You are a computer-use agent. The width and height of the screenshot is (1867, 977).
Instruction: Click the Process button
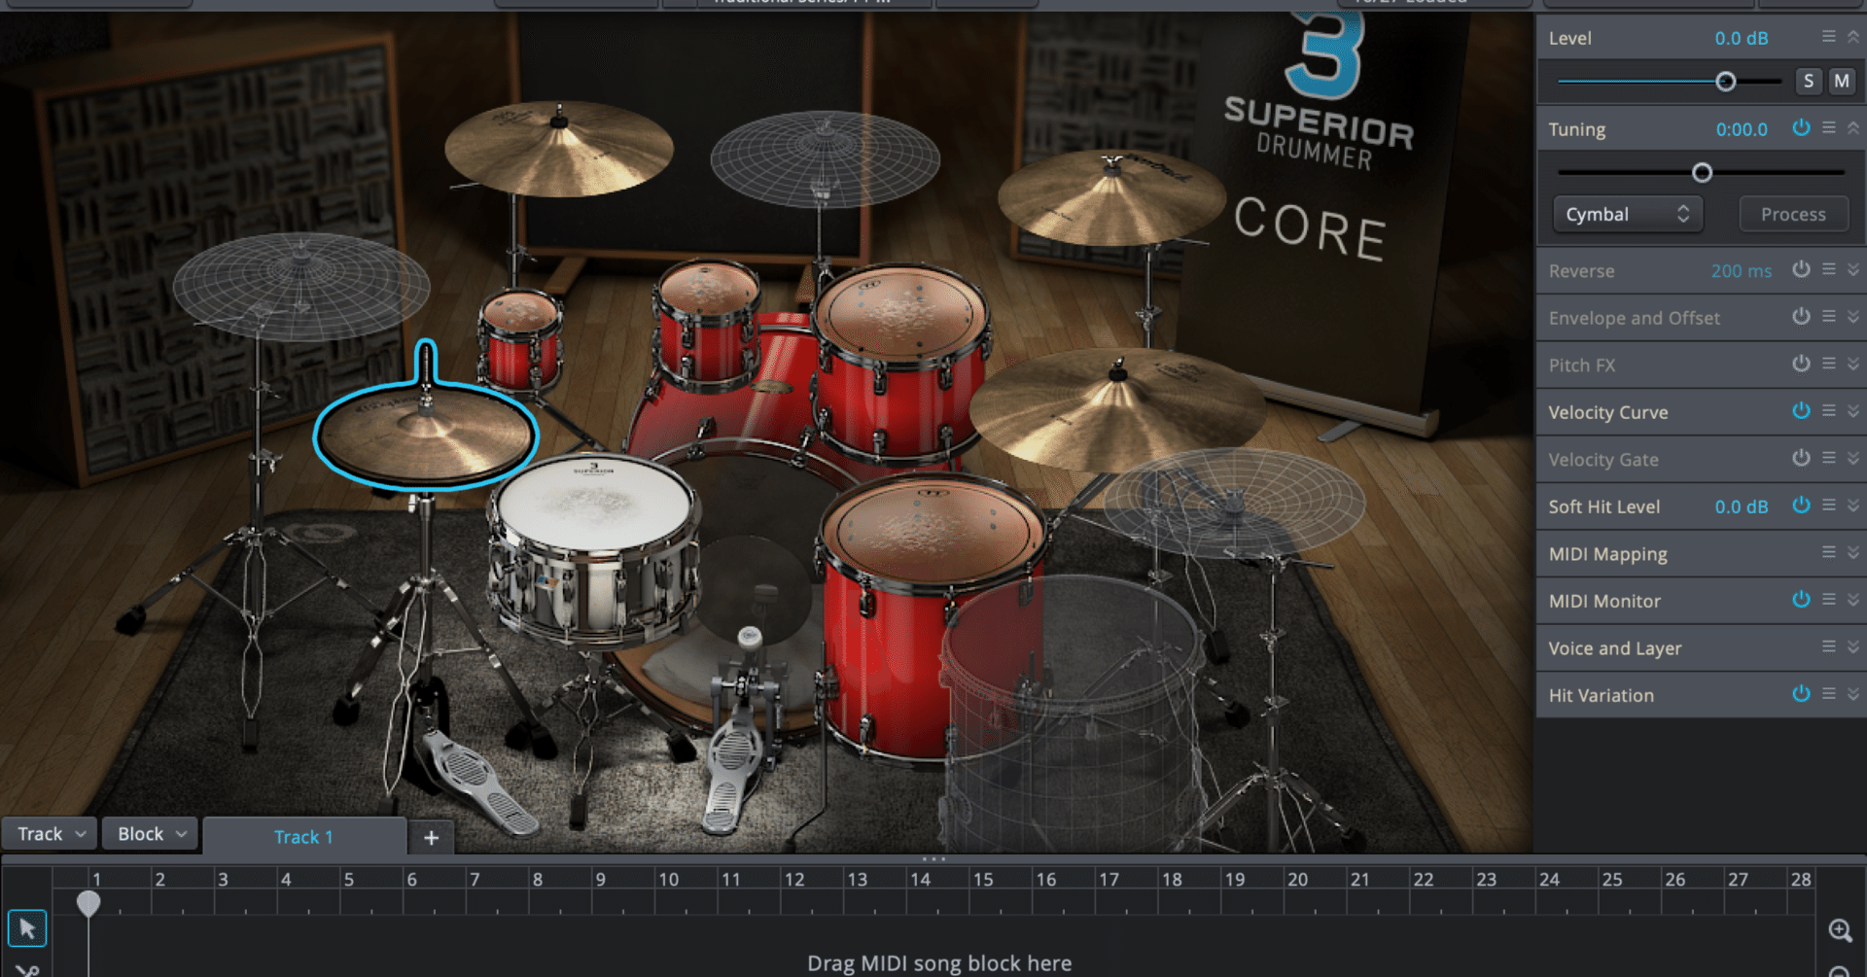1793,214
